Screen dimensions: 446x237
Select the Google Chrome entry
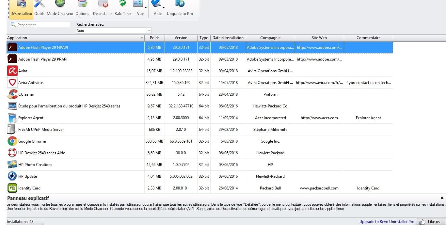(x=32, y=141)
